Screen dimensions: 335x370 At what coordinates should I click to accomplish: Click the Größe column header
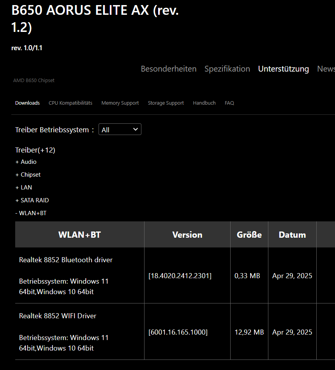(x=249, y=235)
